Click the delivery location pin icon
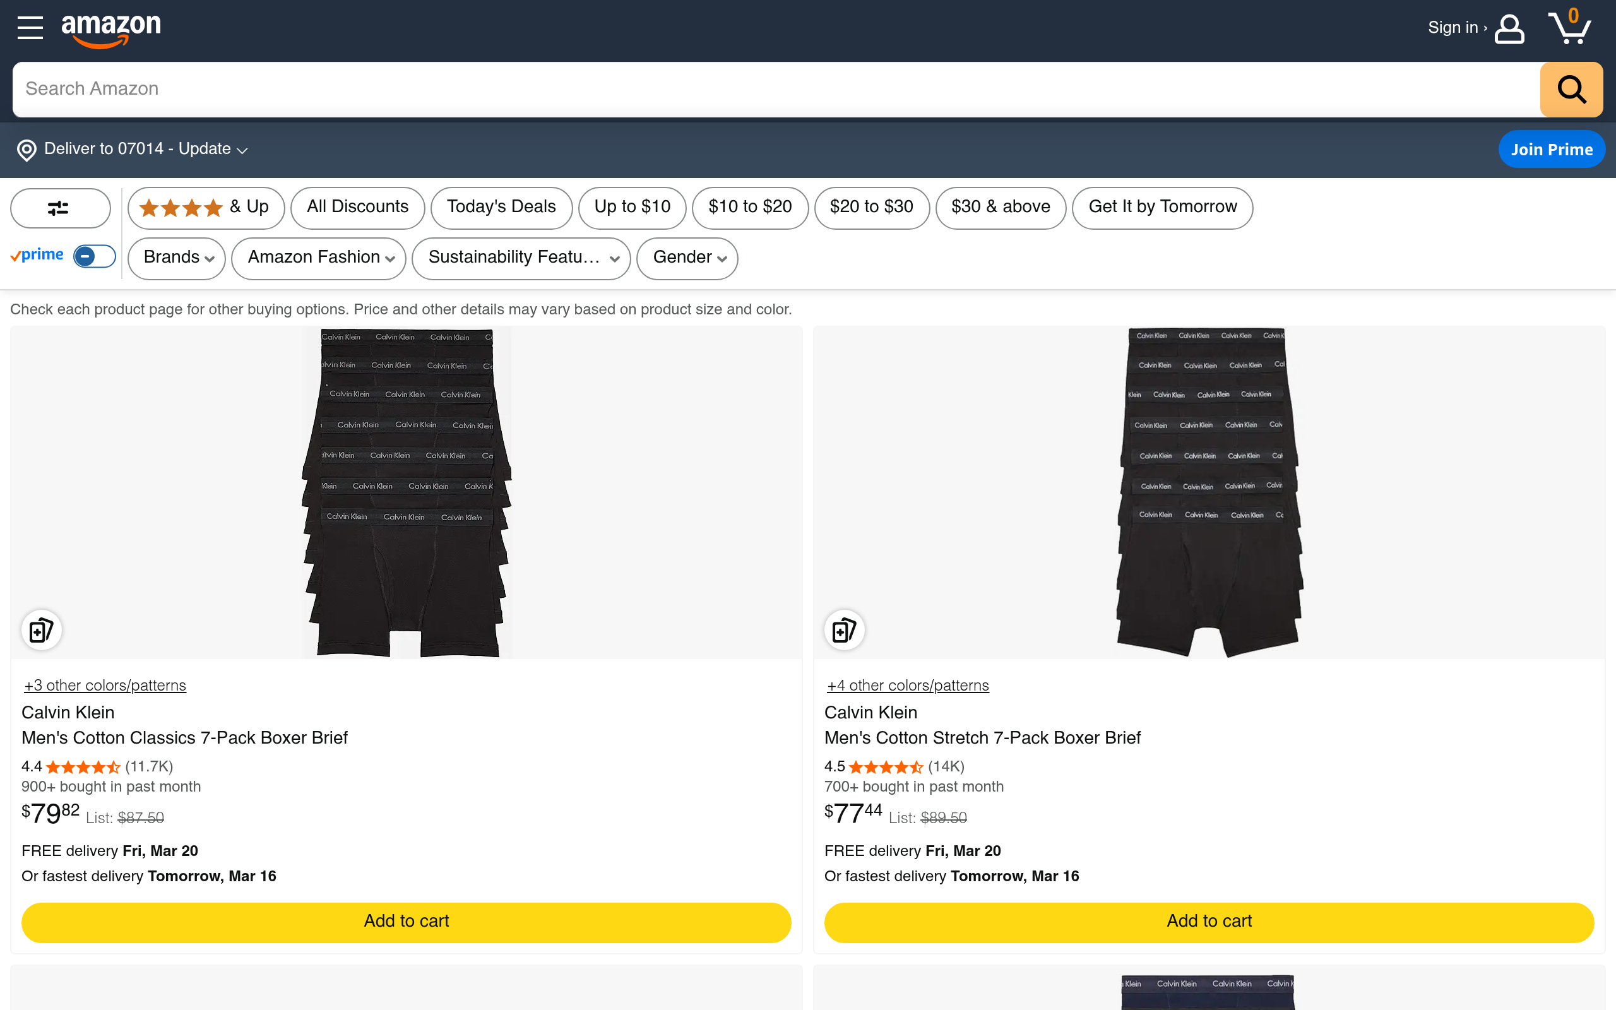 (27, 150)
